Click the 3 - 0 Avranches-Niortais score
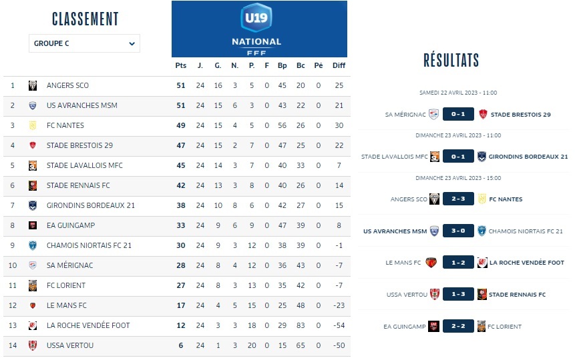 pos(457,231)
